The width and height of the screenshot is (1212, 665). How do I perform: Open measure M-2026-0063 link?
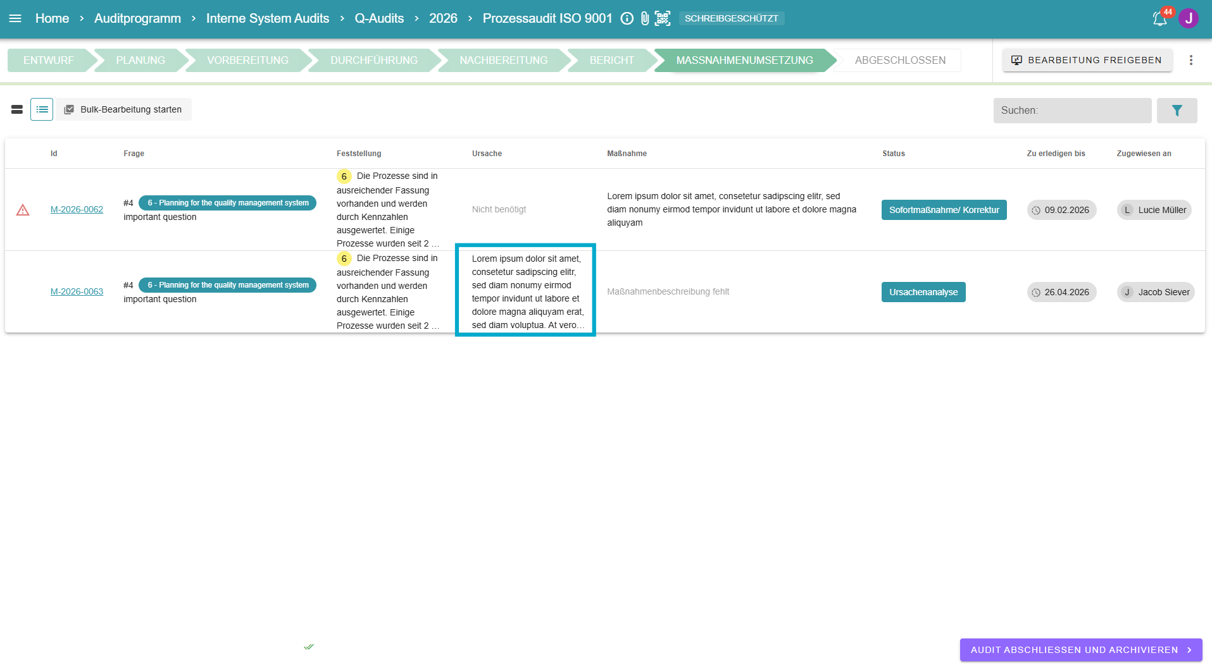(77, 291)
